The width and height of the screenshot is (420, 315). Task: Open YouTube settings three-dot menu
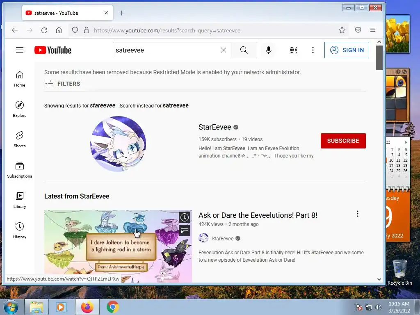tap(313, 50)
